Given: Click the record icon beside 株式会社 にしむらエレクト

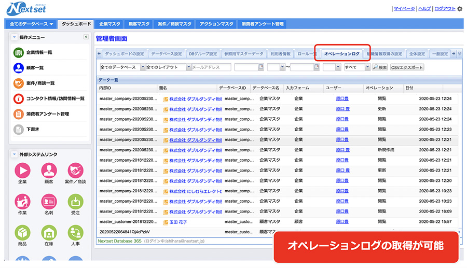Looking at the screenshot, I should point(166,192).
